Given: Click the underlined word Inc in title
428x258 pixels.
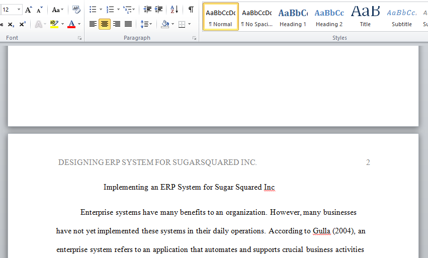Looking at the screenshot, I should tap(270, 187).
